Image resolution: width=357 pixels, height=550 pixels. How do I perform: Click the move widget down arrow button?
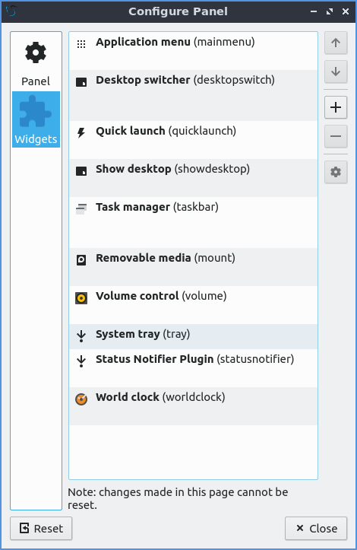tap(336, 72)
